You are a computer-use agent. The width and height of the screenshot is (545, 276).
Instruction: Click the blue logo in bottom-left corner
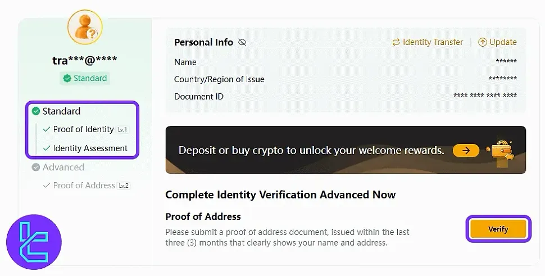34,242
